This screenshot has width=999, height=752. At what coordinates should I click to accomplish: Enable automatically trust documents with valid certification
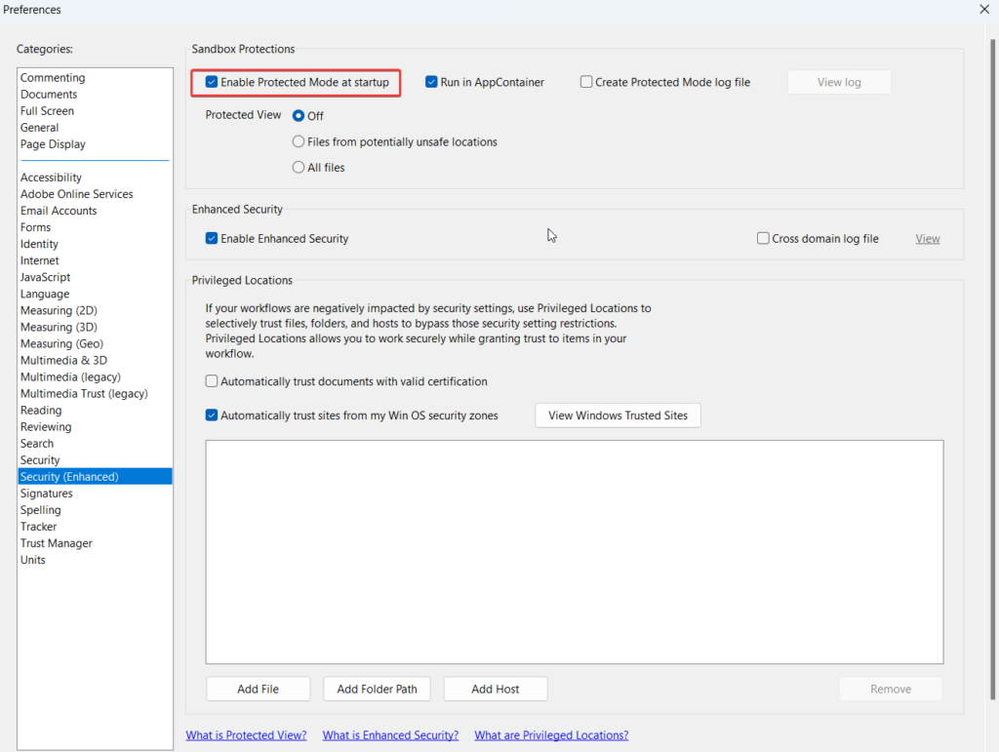tap(212, 382)
